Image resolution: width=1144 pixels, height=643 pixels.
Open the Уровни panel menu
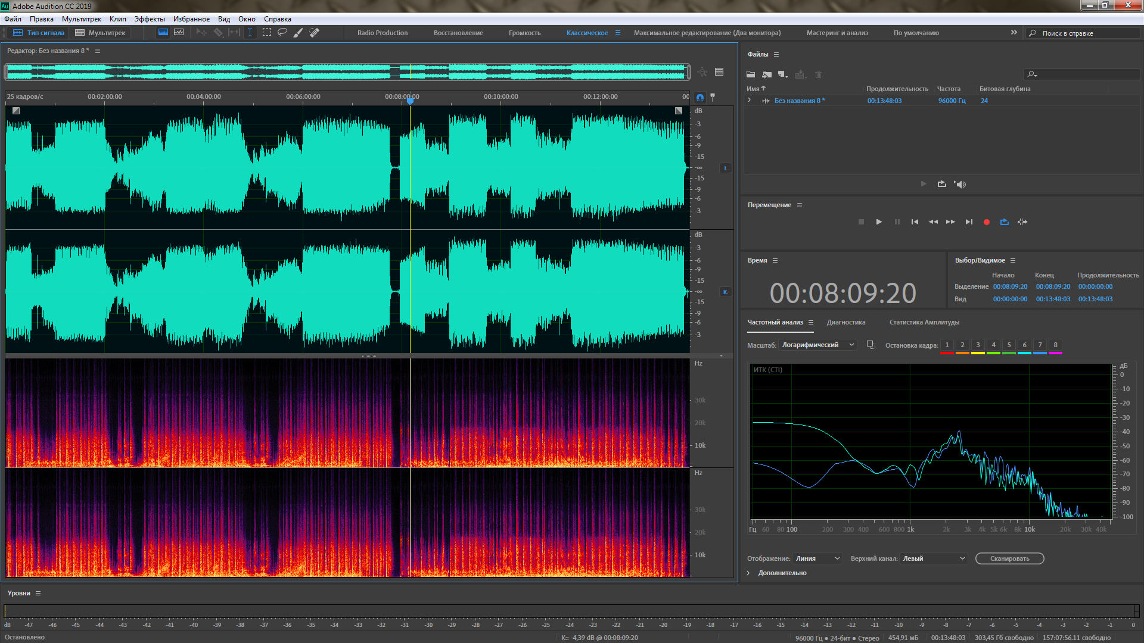[38, 593]
